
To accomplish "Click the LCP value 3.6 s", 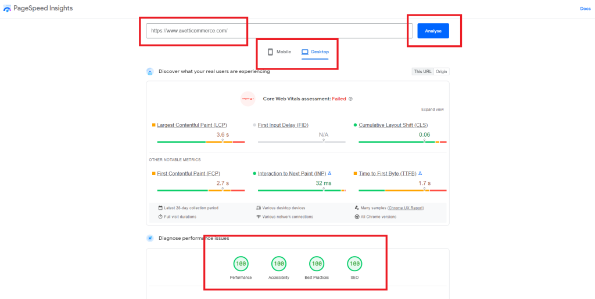I will 223,135.
